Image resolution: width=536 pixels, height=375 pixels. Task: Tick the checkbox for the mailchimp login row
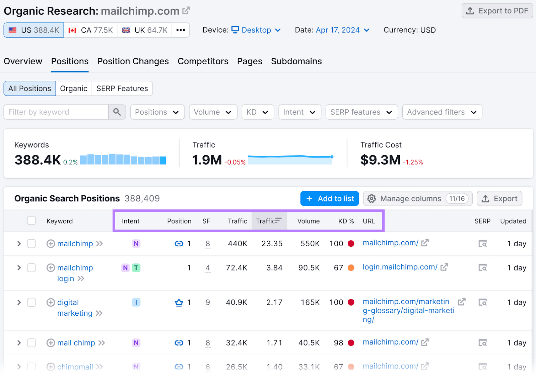click(x=31, y=268)
